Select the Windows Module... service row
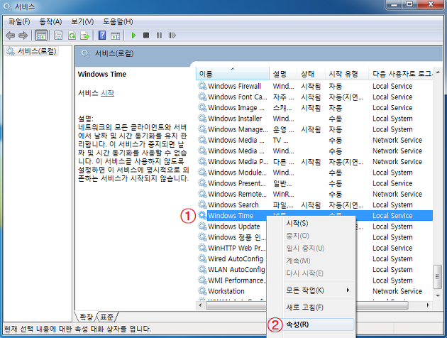Image resolution: width=447 pixels, height=338 pixels. [x=315, y=173]
